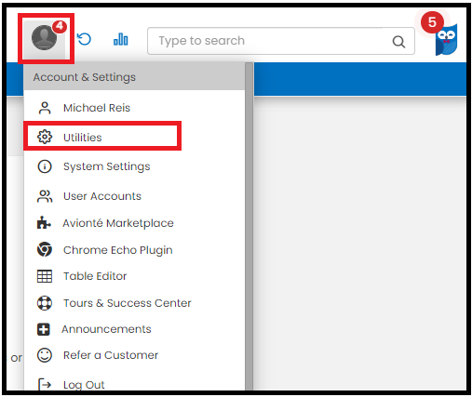Open the bar chart analytics icon
Image resolution: width=472 pixels, height=397 pixels.
point(121,39)
